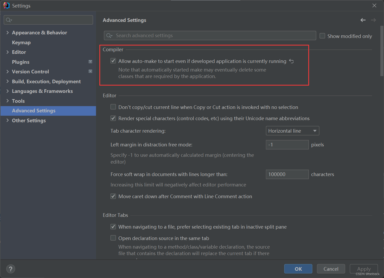Open the help question mark button
Screen dimensions: 384x278
click(11, 269)
